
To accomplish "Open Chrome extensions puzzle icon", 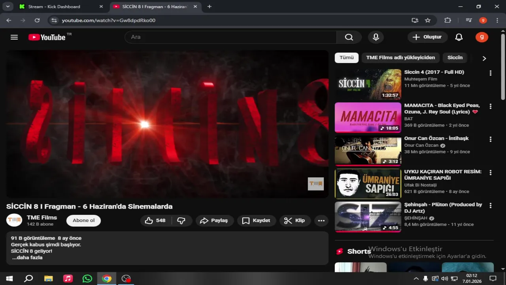I will 447,20.
